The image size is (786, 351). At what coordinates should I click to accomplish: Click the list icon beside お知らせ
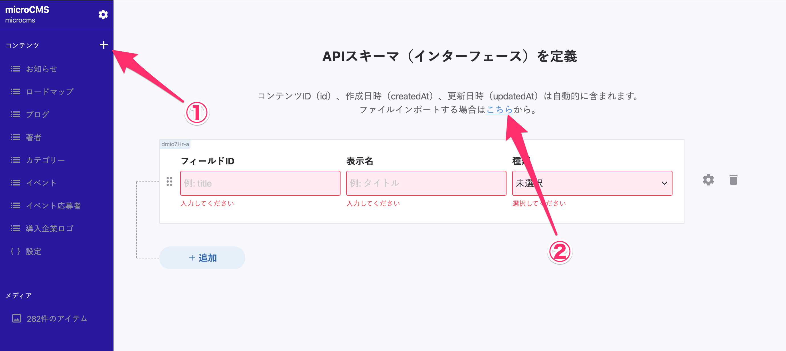[x=15, y=69]
